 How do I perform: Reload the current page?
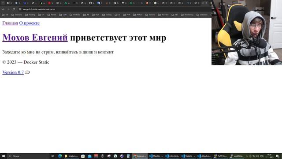pos(14,9)
